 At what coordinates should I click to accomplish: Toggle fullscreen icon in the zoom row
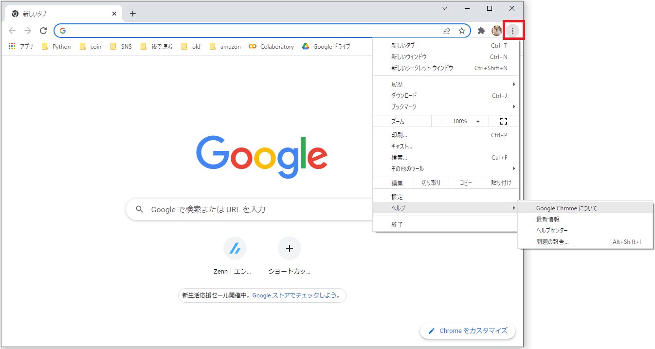(504, 121)
